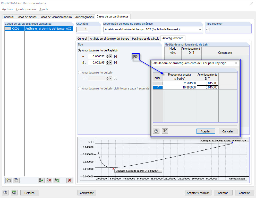
Task: Select Amortiguamiento de Lehr radio button
Action: tap(80, 73)
